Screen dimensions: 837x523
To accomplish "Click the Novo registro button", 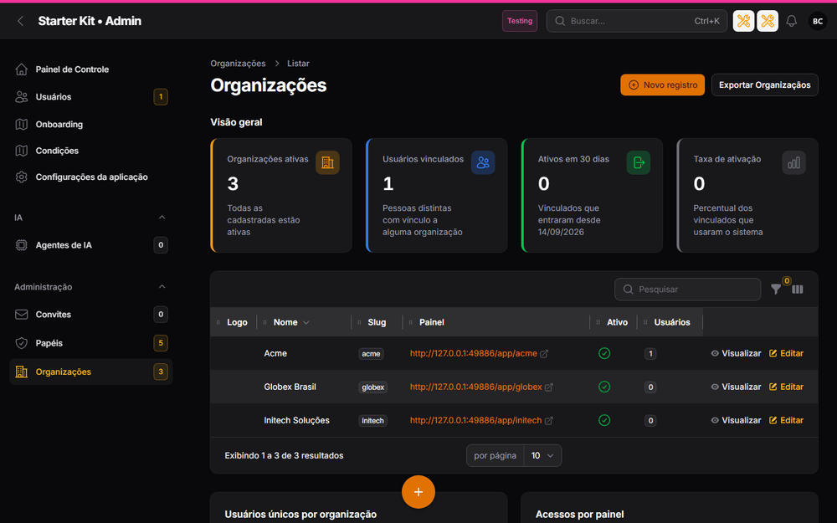I will (662, 85).
